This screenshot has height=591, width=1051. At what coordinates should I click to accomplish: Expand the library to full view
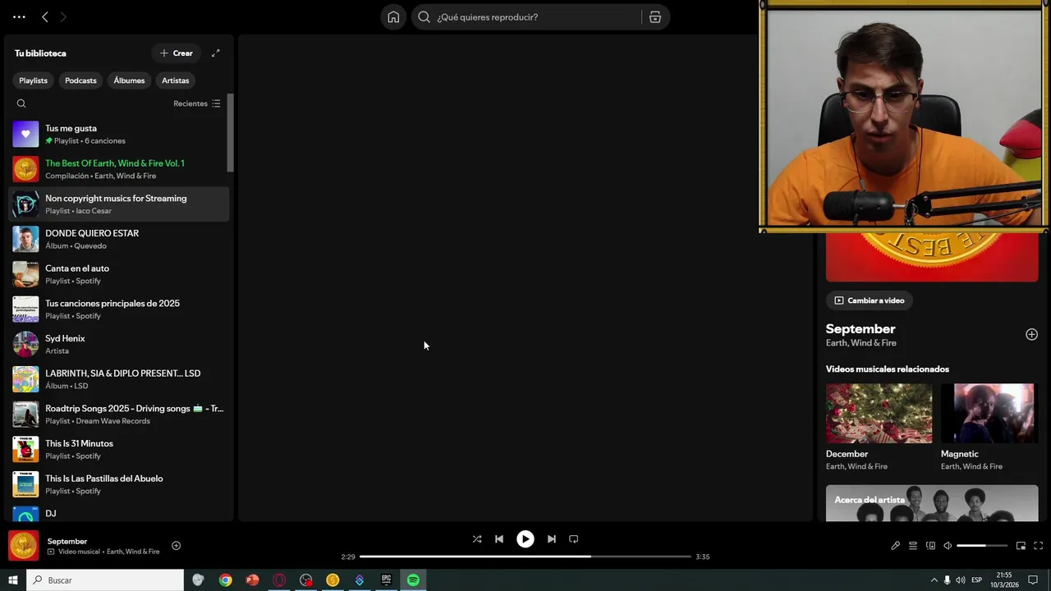tap(216, 53)
